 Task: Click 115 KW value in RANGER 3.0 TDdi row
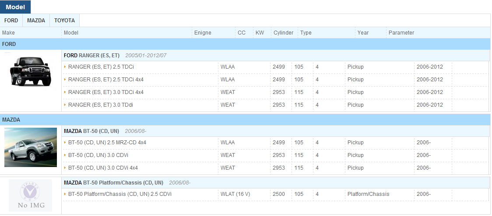click(299, 105)
